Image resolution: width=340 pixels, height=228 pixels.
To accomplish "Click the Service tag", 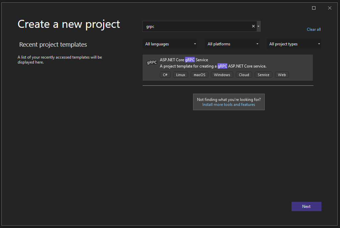I will 263,75.
